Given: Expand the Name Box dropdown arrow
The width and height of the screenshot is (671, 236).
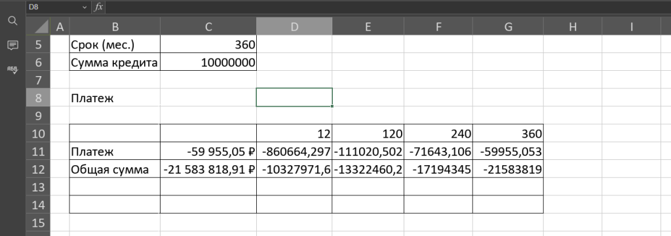Looking at the screenshot, I should [x=84, y=7].
